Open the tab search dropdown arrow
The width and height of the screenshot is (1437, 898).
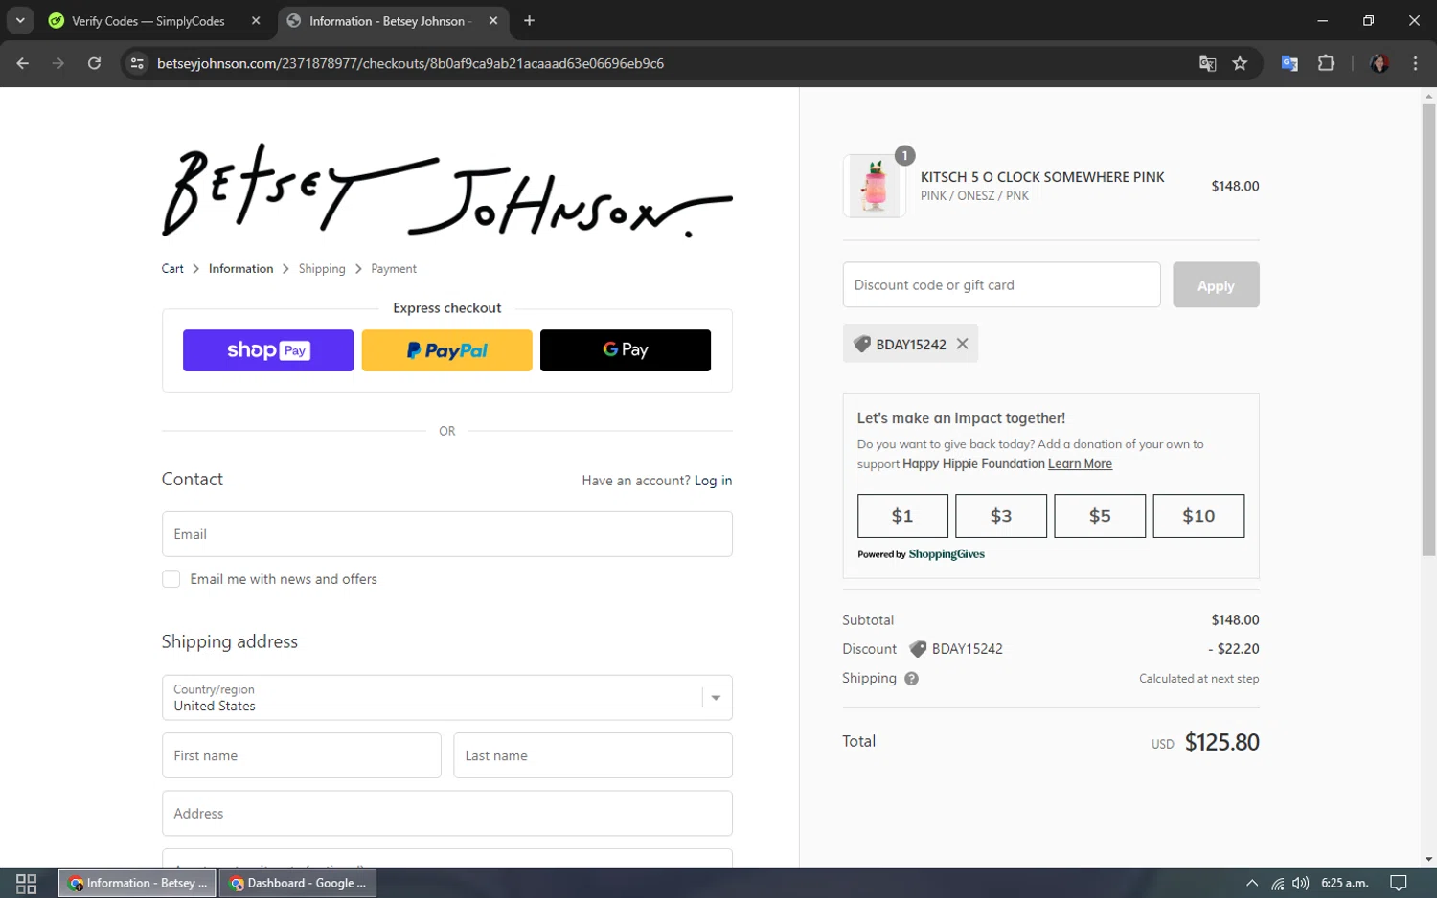point(20,20)
